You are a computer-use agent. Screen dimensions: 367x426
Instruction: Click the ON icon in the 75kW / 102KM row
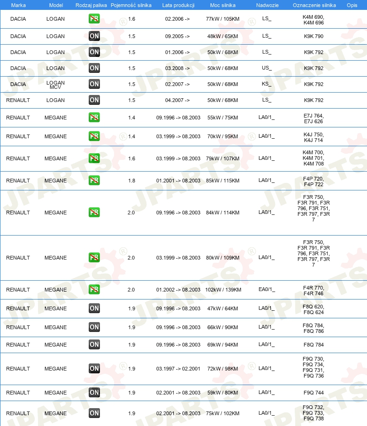(x=94, y=413)
